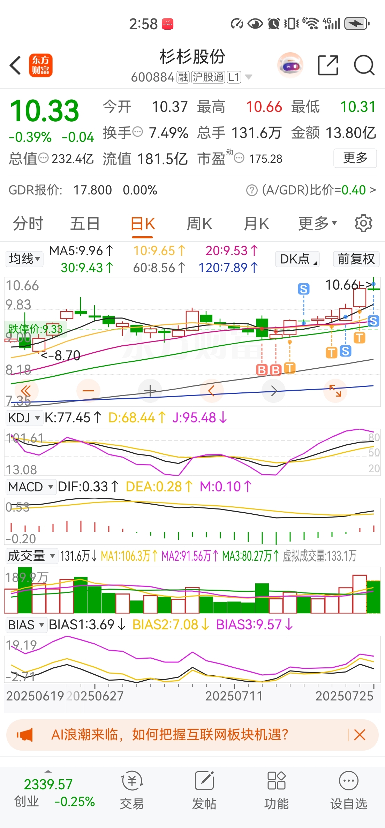Viewport: 385px width, 828px height.
Task: Tap the leftmost red B marker on the chart
Action: click(262, 370)
